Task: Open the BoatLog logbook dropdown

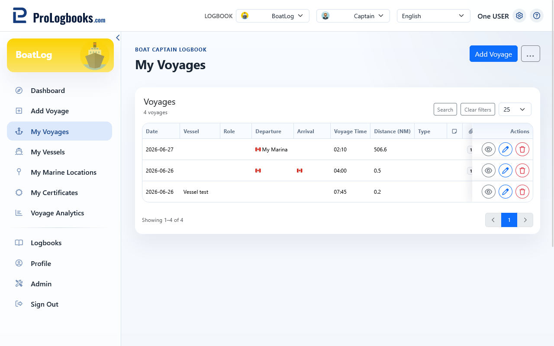Action: [x=273, y=16]
